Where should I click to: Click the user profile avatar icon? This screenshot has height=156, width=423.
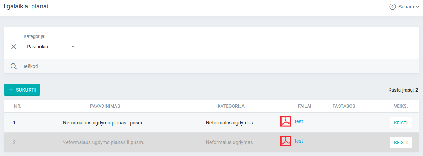coord(392,7)
